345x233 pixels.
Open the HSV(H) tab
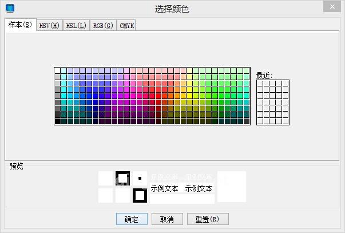pyautogui.click(x=49, y=26)
